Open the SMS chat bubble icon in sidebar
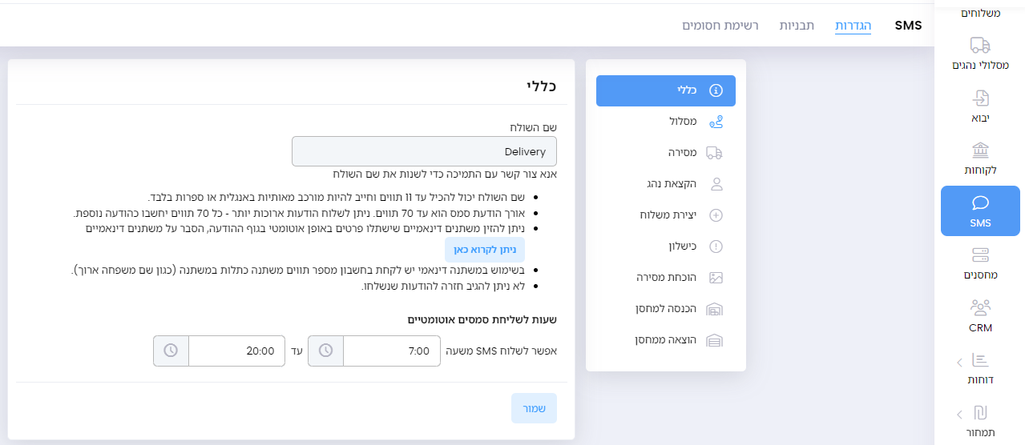Image resolution: width=1025 pixels, height=445 pixels. pyautogui.click(x=980, y=203)
